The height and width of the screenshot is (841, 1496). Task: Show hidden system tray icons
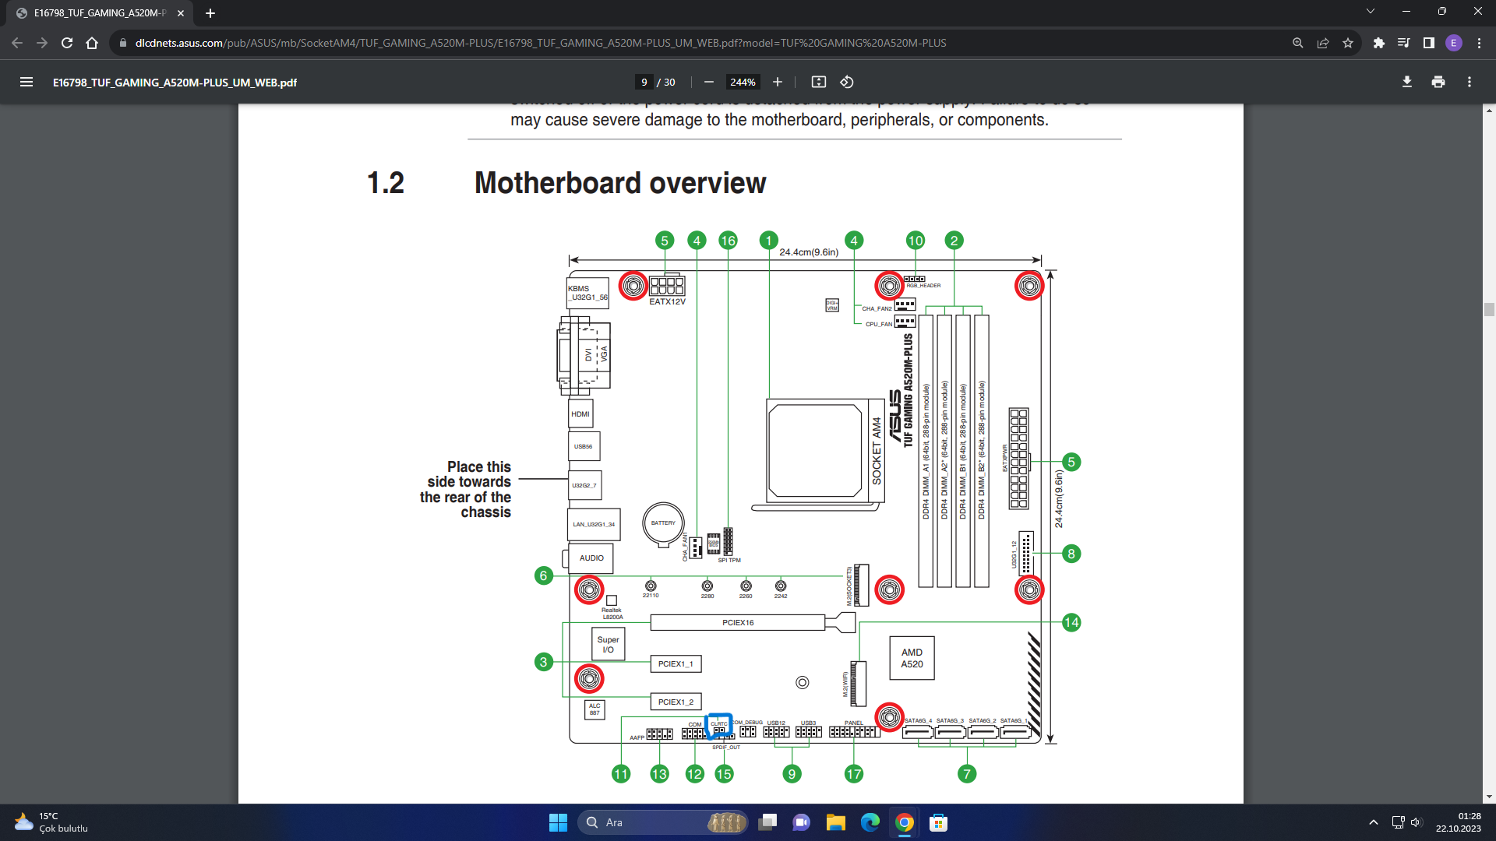(1374, 822)
